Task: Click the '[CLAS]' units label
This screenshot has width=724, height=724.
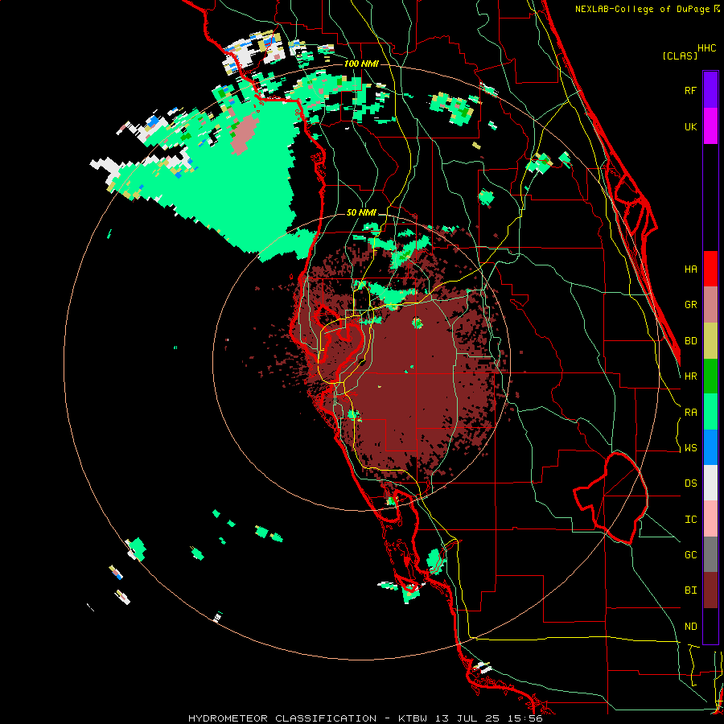Action: (x=680, y=56)
